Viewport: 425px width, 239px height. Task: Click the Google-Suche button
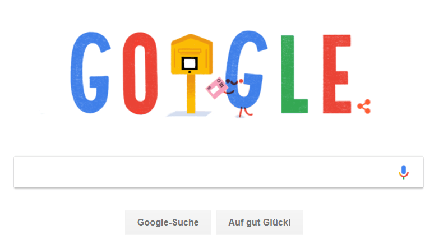click(x=168, y=223)
